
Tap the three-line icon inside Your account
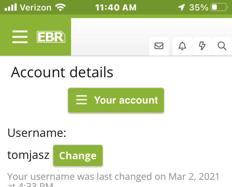click(82, 100)
